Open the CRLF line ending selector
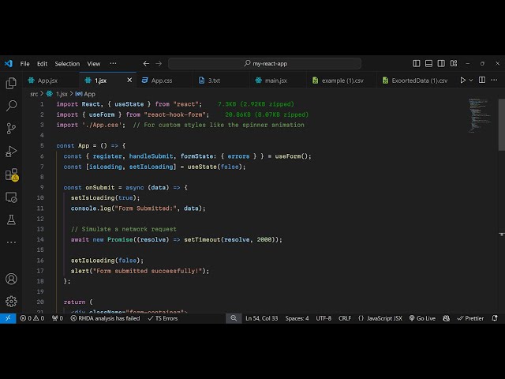 click(x=345, y=318)
